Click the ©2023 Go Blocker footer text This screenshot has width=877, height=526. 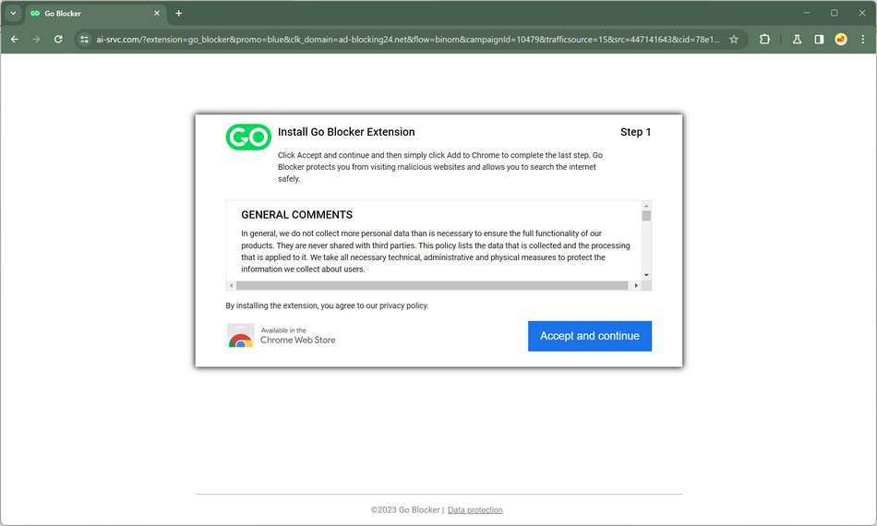(x=405, y=509)
